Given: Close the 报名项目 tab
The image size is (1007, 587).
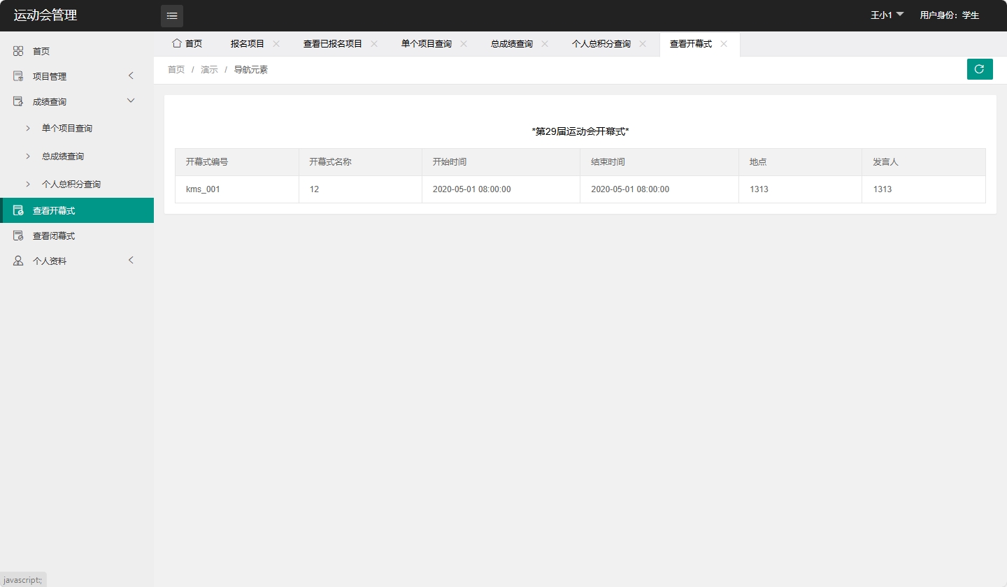Looking at the screenshot, I should coord(276,43).
